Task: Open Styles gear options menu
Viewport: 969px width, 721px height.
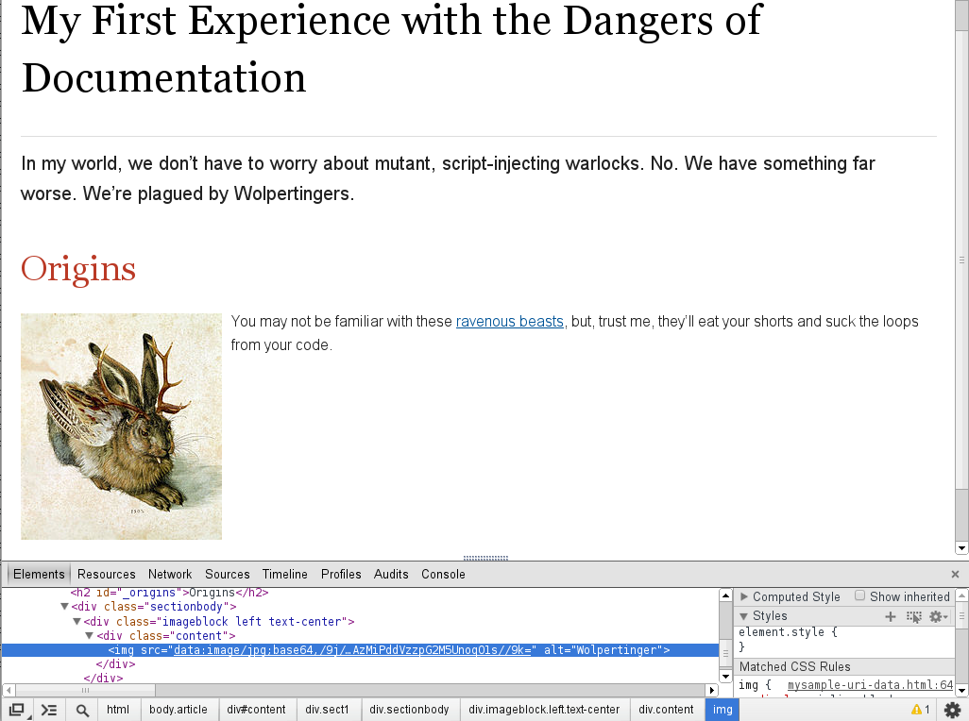Action: click(x=938, y=616)
